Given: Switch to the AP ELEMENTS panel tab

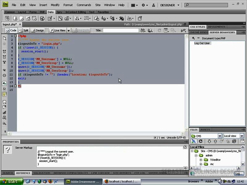Looking at the screenshot, I should (x=216, y=27).
